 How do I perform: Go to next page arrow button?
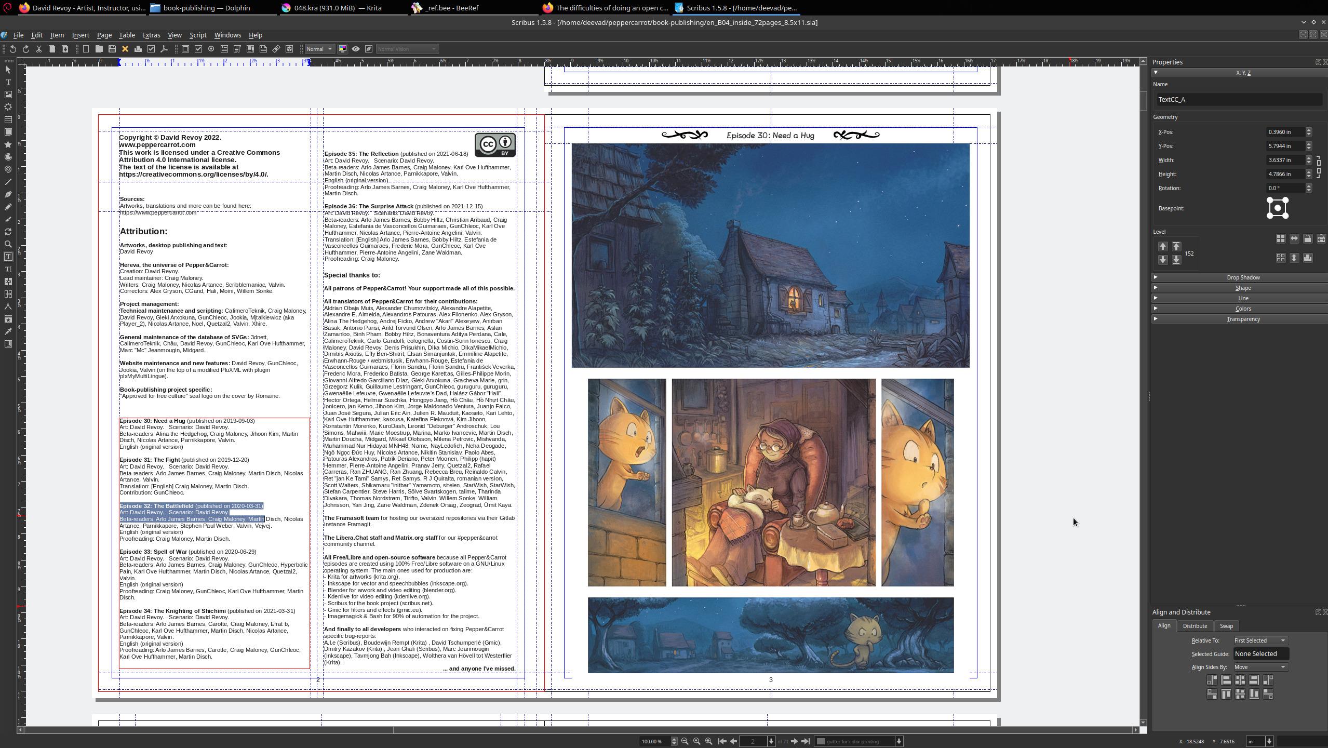coord(794,741)
